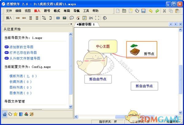This screenshot has height=125, width=184.
Task: Open the 文件 menu
Action: coord(9,11)
